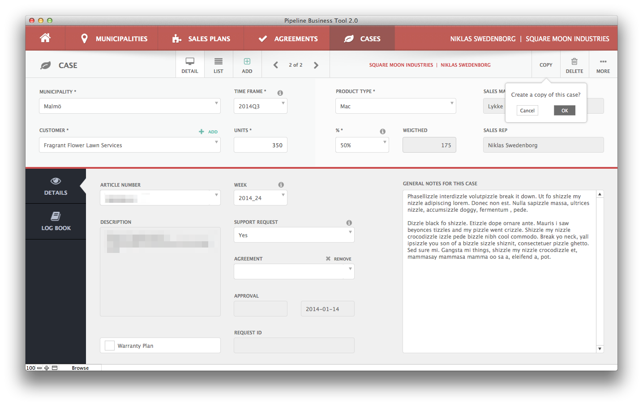Click the Units input field
The height and width of the screenshot is (406, 643).
tap(260, 145)
